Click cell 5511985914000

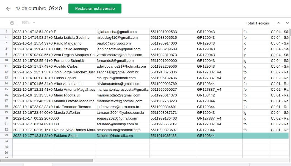173,43
